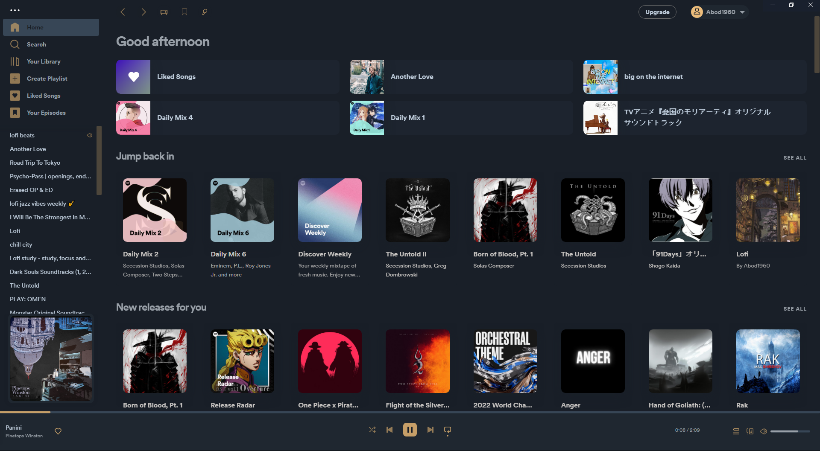Open playlist PLAY: OMEN
The height and width of the screenshot is (451, 820).
click(x=28, y=299)
